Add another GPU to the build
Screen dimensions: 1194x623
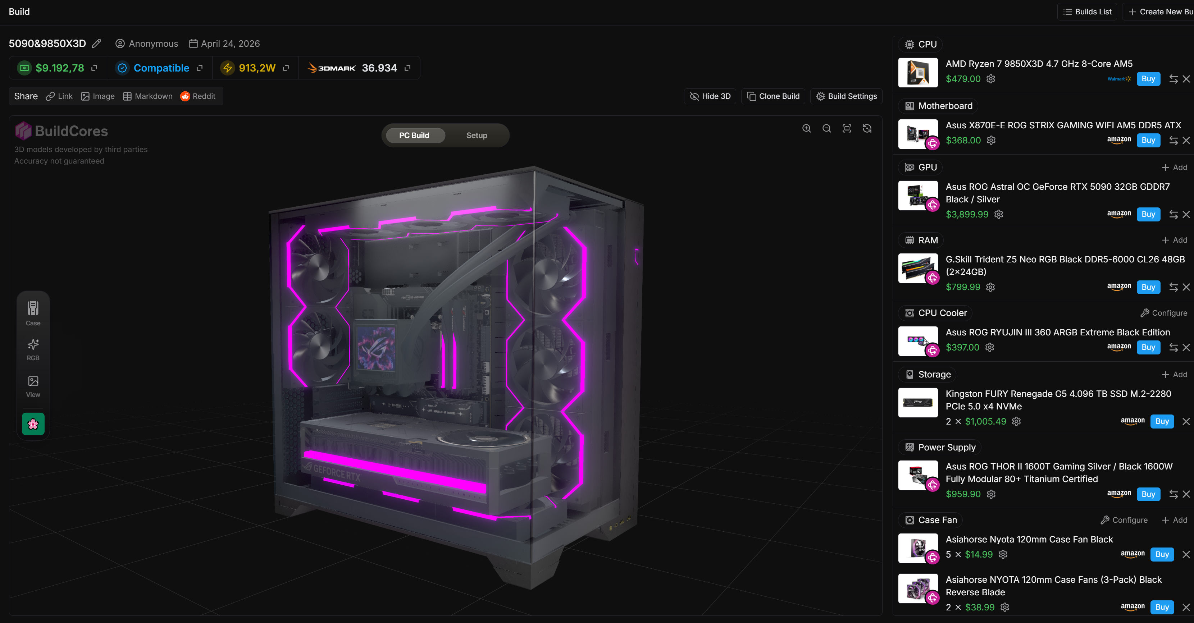[1175, 167]
